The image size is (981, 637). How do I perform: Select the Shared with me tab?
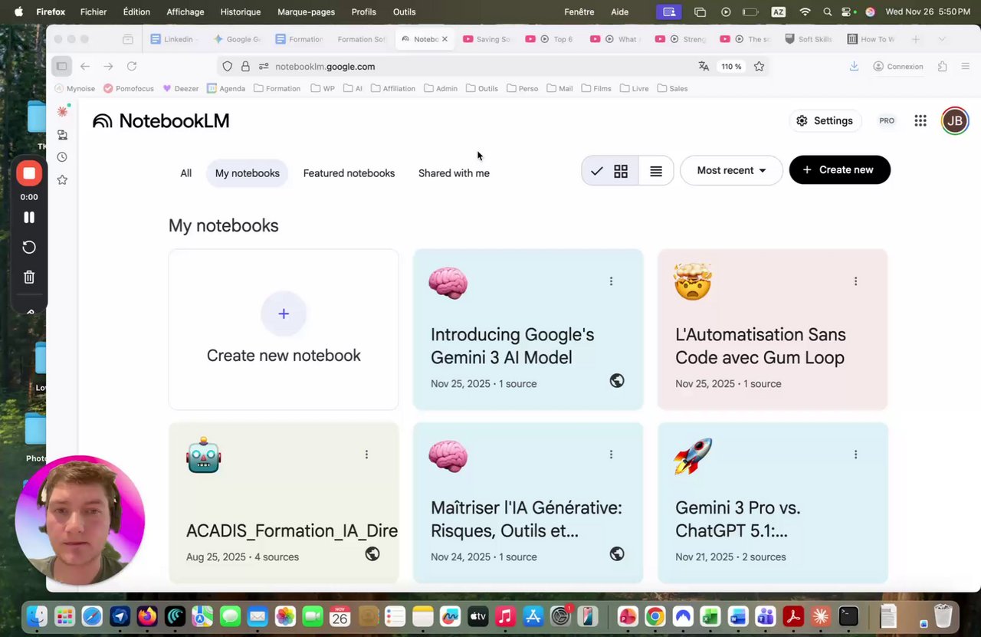(454, 173)
